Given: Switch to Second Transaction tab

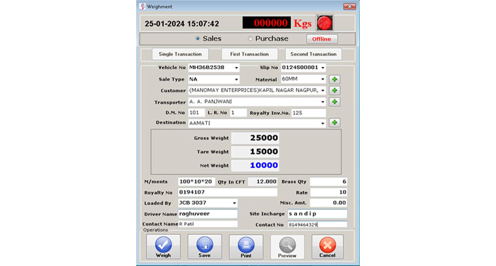Looking at the screenshot, I should 314,54.
